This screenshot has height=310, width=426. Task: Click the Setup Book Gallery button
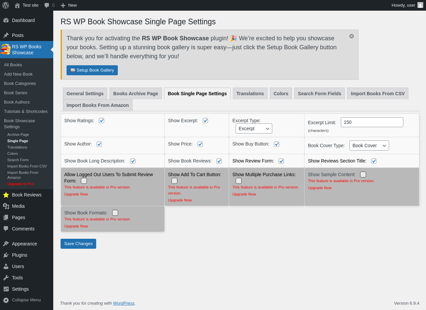pos(92,70)
